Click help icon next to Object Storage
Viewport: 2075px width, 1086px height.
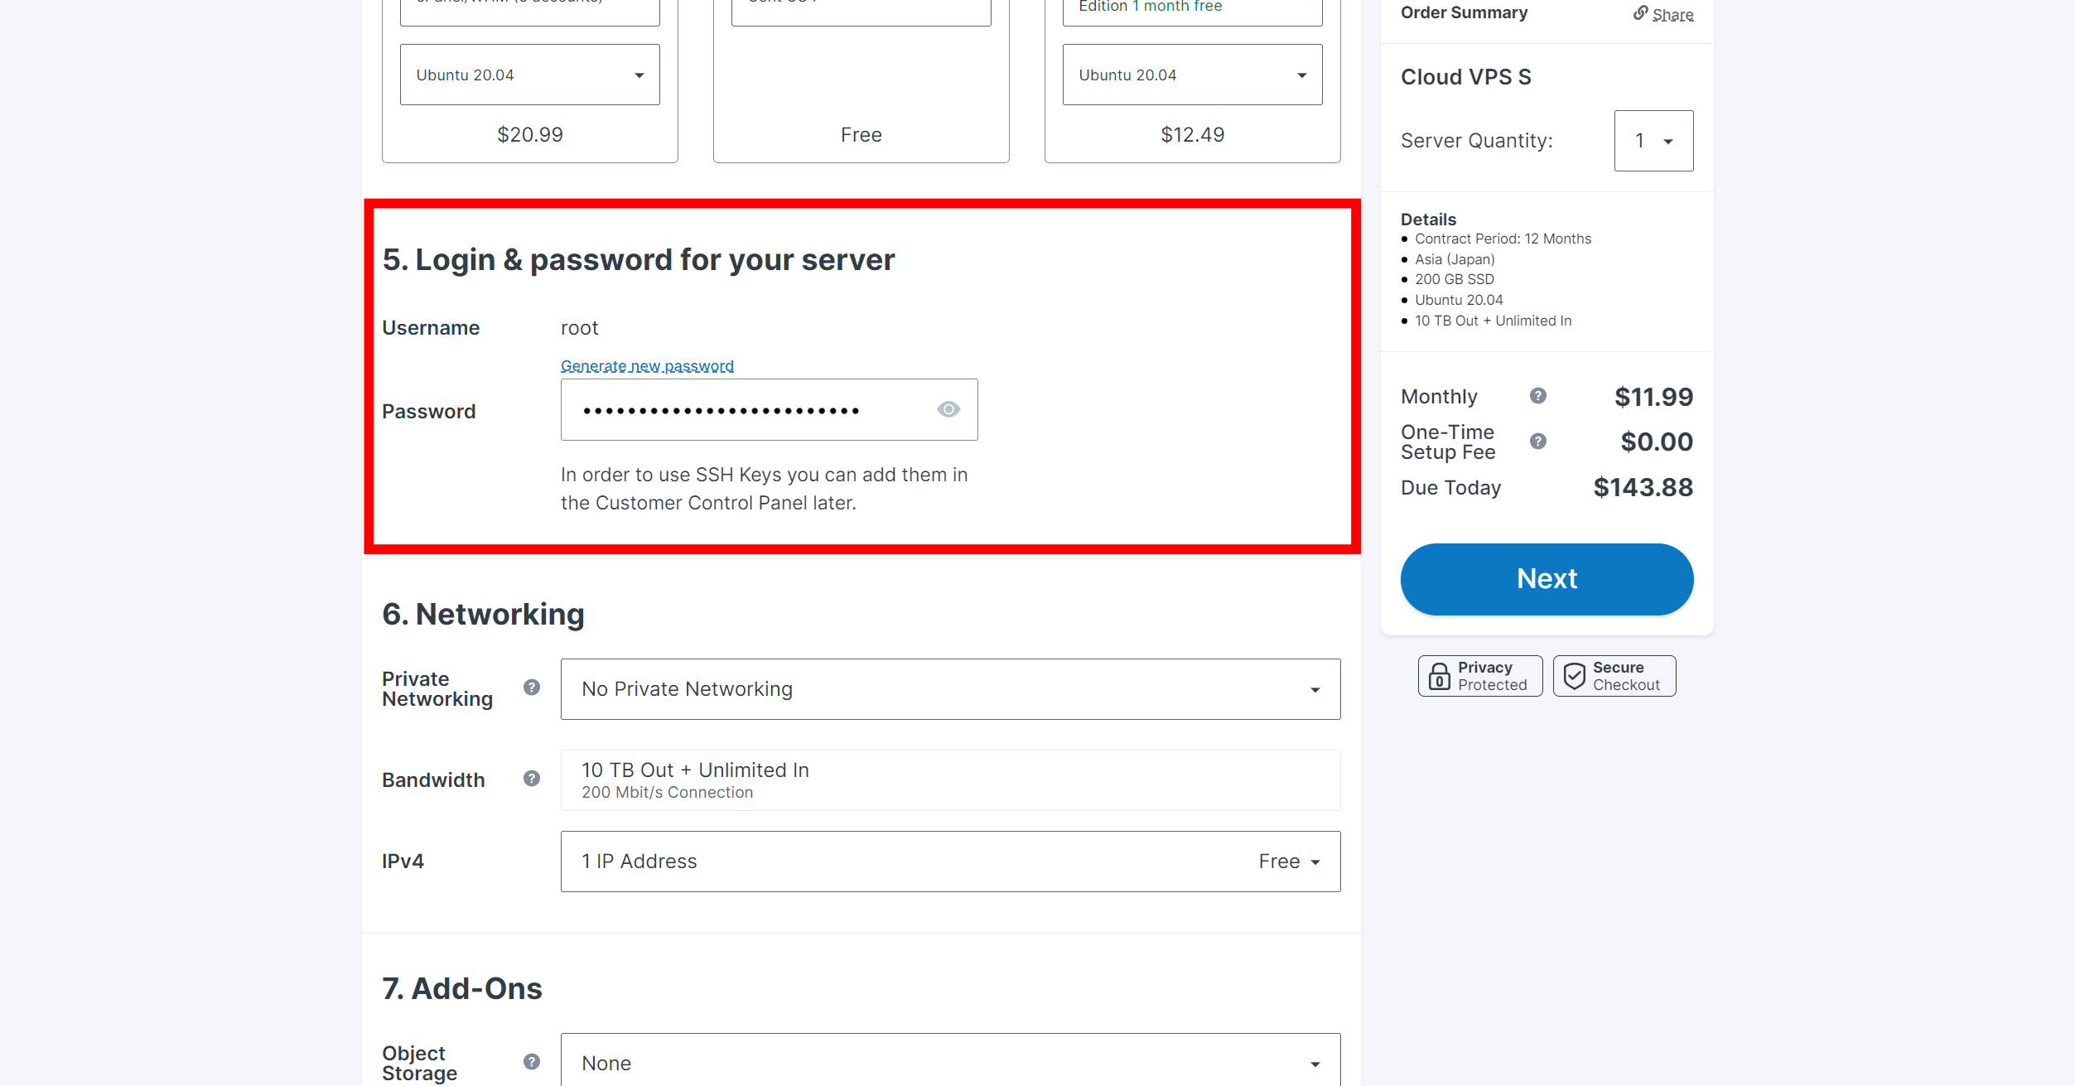pos(532,1062)
